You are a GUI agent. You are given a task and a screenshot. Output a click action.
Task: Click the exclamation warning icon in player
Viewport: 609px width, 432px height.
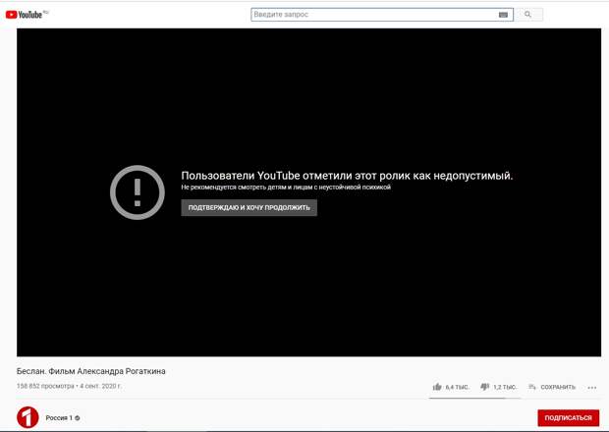click(x=137, y=191)
